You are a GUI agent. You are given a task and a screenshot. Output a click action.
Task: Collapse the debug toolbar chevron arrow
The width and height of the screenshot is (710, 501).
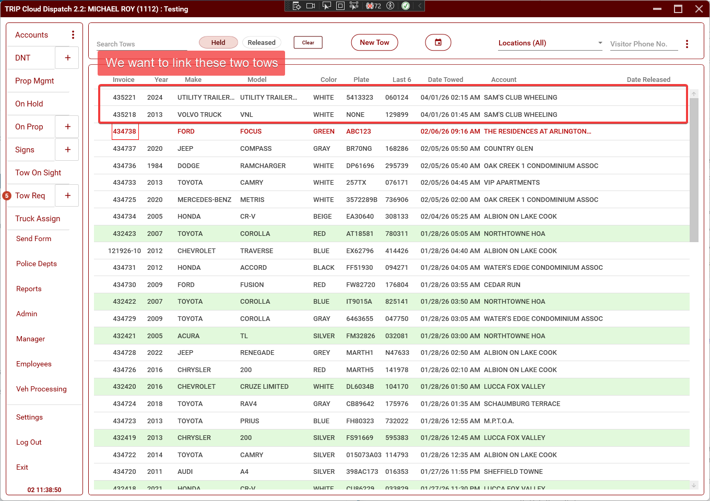coord(419,6)
